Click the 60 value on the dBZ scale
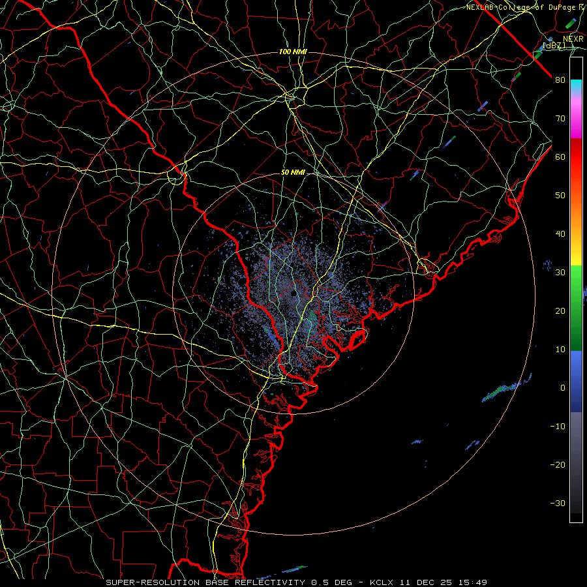The width and height of the screenshot is (587, 587). pyautogui.click(x=560, y=157)
